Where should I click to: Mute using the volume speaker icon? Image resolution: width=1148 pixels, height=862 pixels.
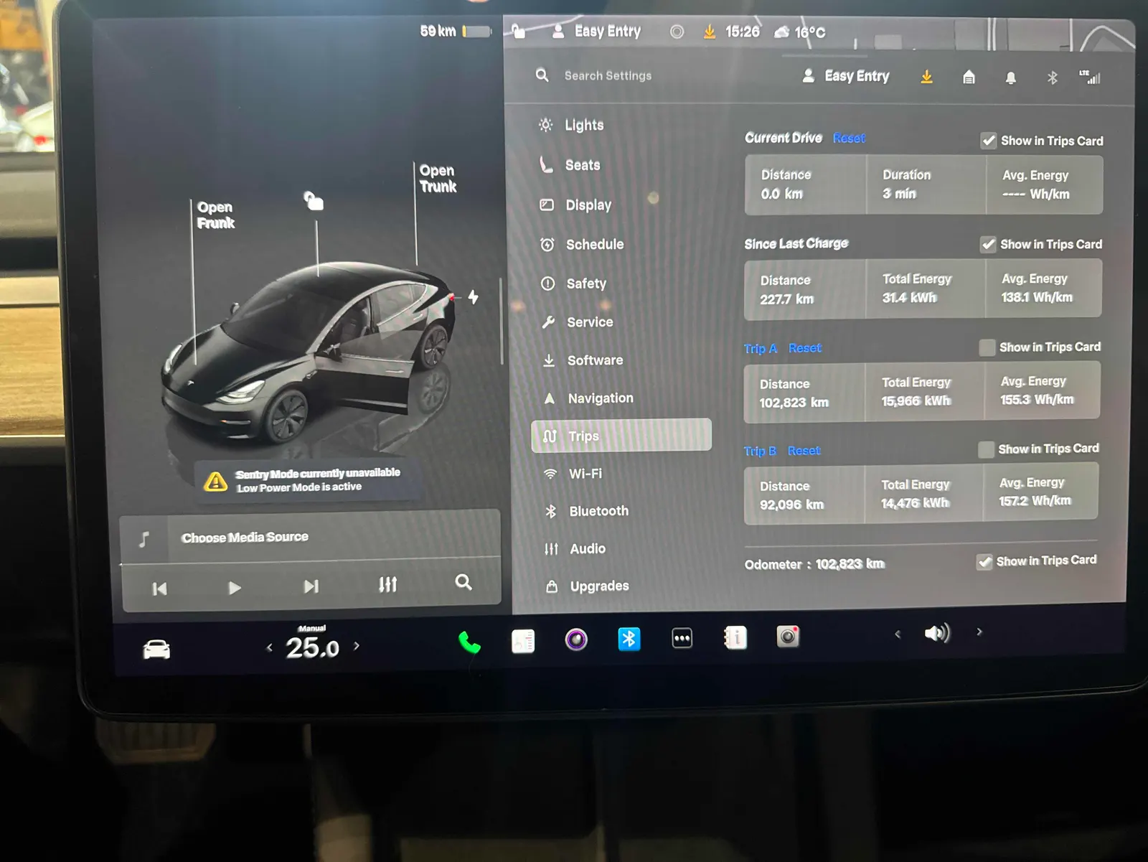[937, 632]
